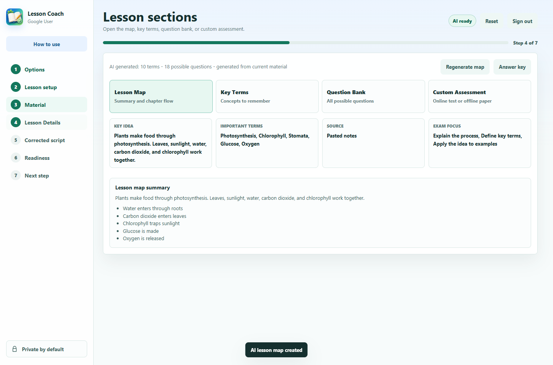Select step 6 circle next to Readiness
This screenshot has width=553, height=365.
coord(16,158)
